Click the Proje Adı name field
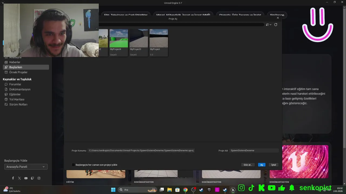This screenshot has width=346, height=194. coord(254,150)
